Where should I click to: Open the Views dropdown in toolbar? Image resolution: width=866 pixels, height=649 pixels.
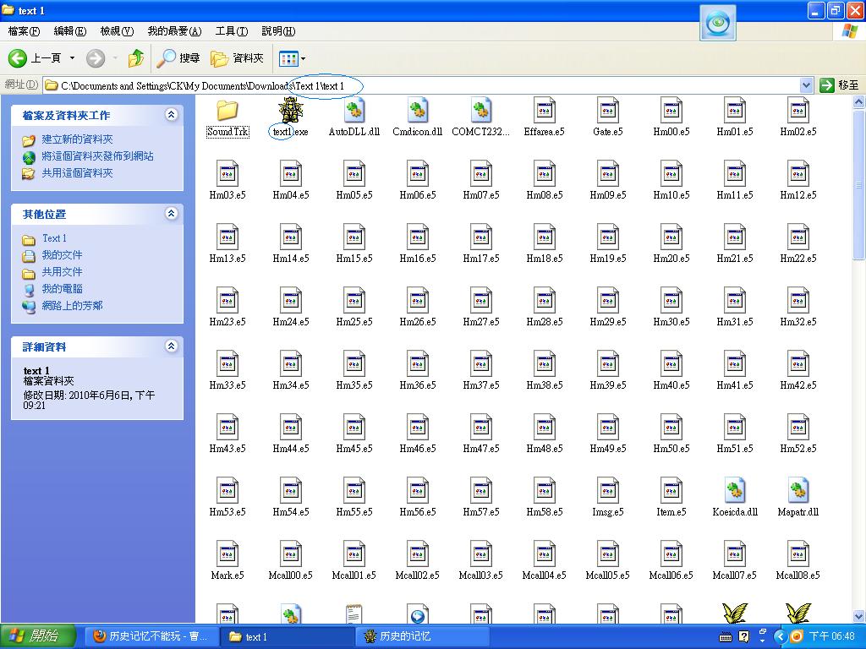293,58
